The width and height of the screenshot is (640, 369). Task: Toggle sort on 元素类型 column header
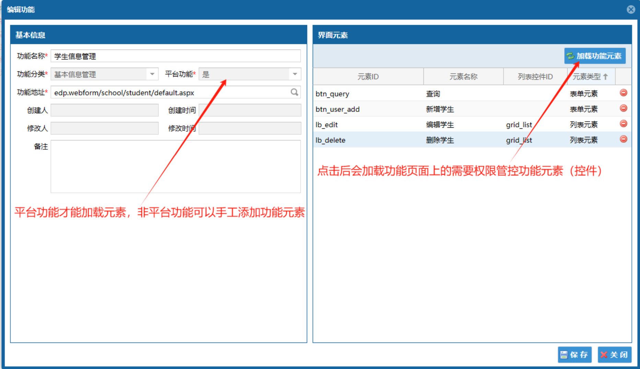591,77
